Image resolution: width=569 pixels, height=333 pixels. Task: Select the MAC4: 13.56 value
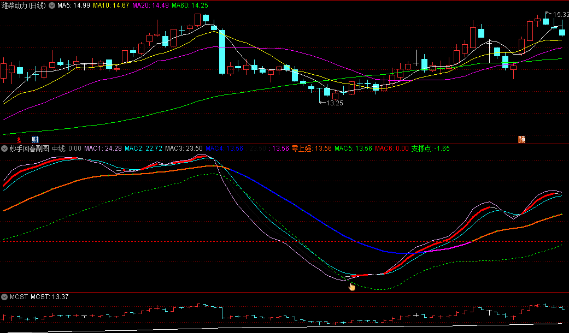[x=224, y=148]
